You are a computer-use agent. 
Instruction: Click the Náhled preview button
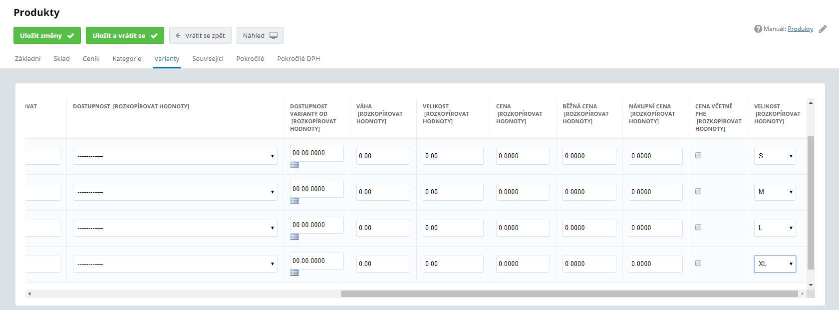point(260,35)
